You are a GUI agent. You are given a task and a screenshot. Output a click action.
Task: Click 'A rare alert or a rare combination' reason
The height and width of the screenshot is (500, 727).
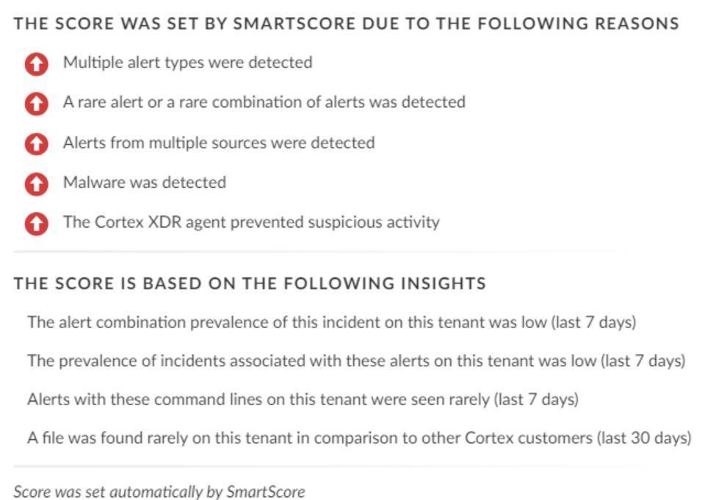pyautogui.click(x=264, y=102)
